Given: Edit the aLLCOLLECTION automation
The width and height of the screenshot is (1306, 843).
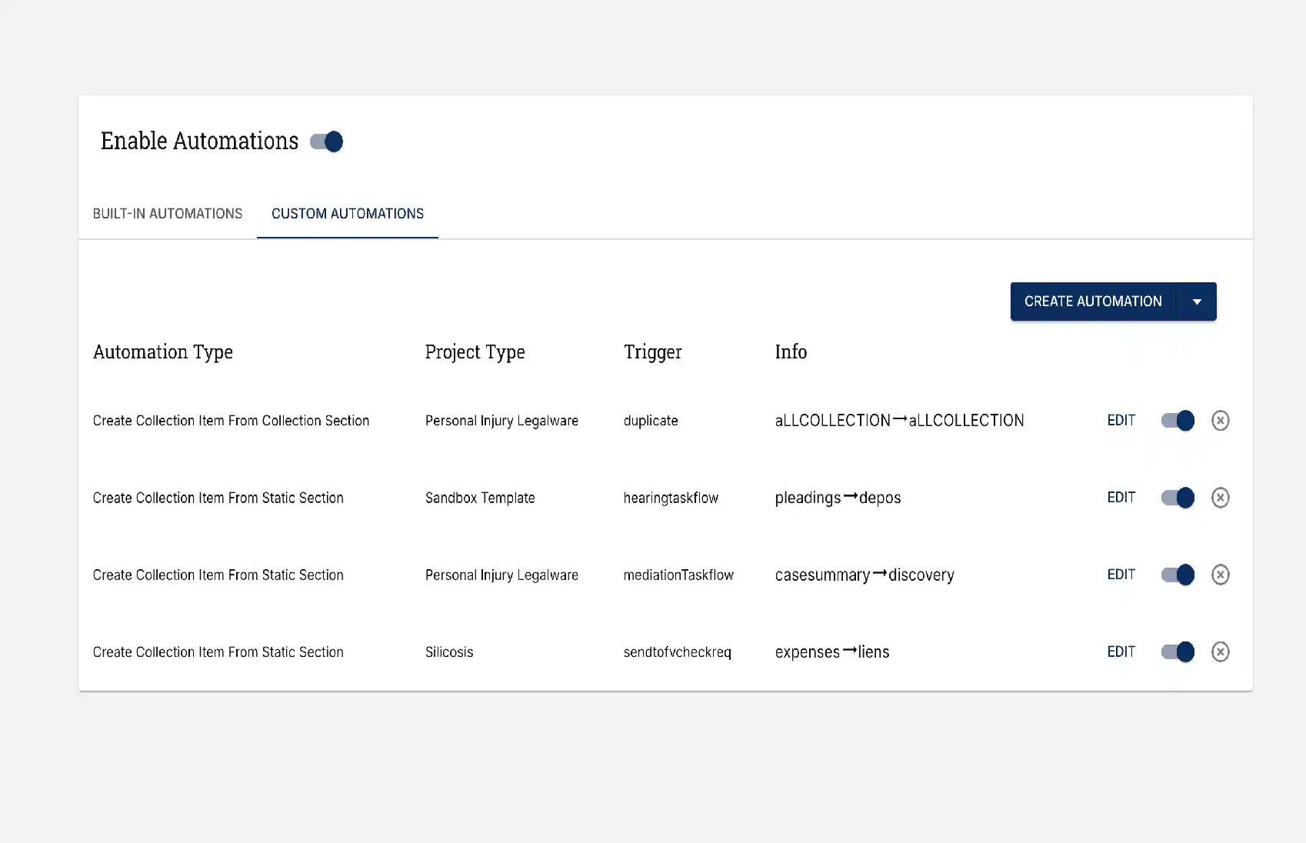Looking at the screenshot, I should pos(1121,421).
